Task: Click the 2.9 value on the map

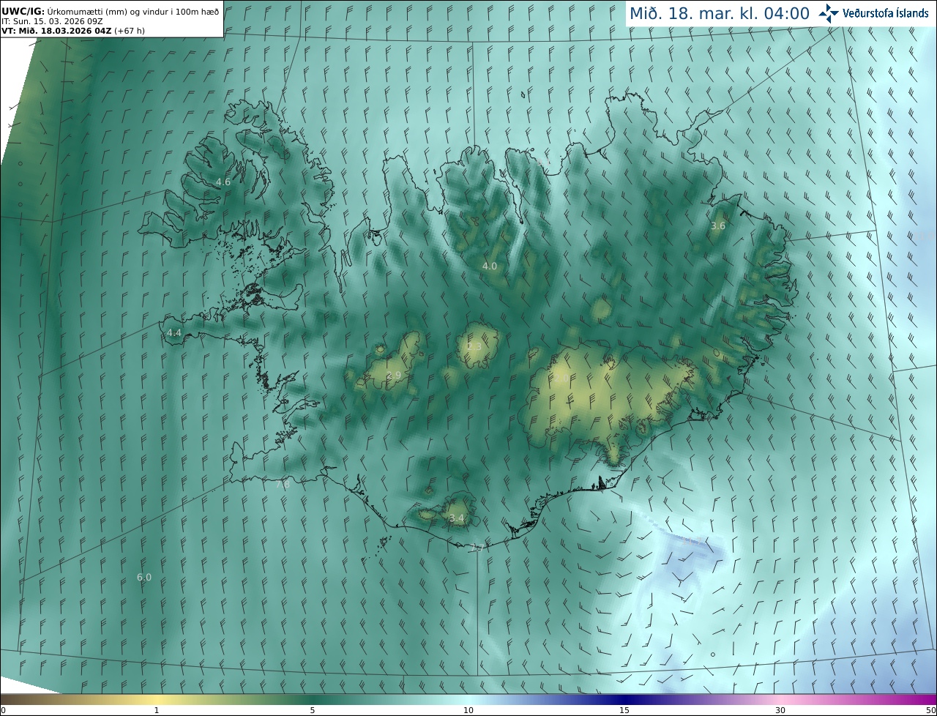Action: click(x=394, y=375)
